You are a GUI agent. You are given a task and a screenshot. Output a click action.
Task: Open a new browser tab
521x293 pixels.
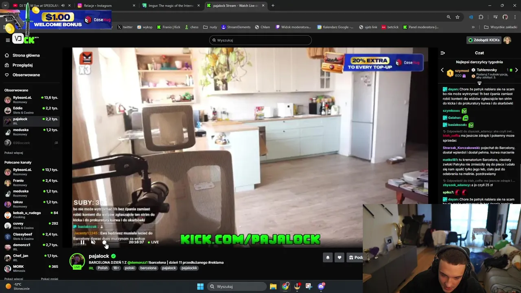(x=273, y=6)
